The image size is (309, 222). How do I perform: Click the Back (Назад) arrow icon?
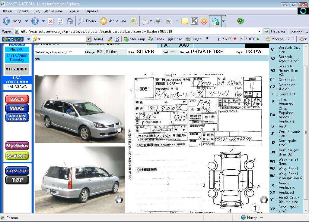7,21
